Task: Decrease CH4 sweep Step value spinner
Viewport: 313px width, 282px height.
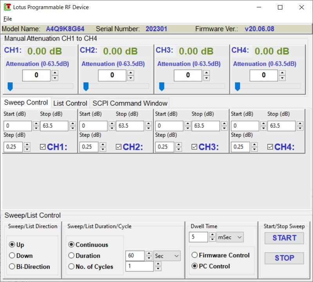Action: click(254, 149)
